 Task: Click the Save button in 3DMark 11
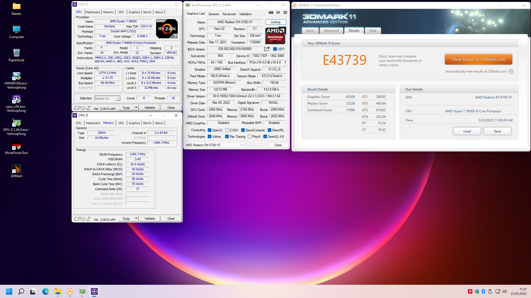click(497, 131)
